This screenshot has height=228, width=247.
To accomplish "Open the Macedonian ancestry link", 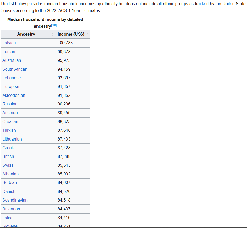I will (x=14, y=95).
